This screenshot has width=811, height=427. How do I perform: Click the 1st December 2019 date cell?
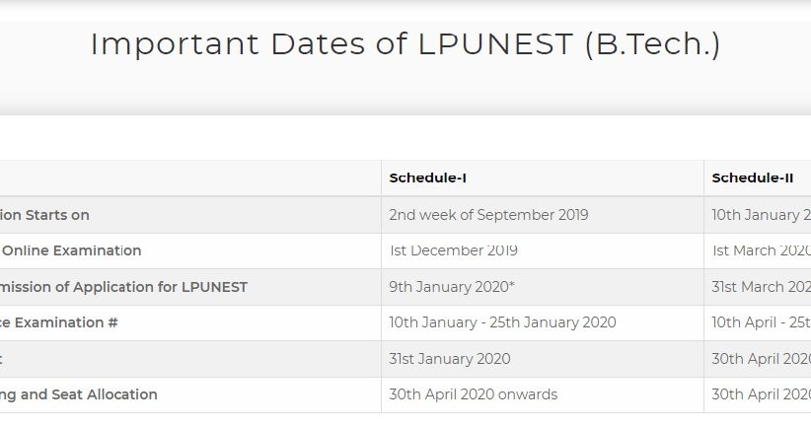[x=453, y=250]
